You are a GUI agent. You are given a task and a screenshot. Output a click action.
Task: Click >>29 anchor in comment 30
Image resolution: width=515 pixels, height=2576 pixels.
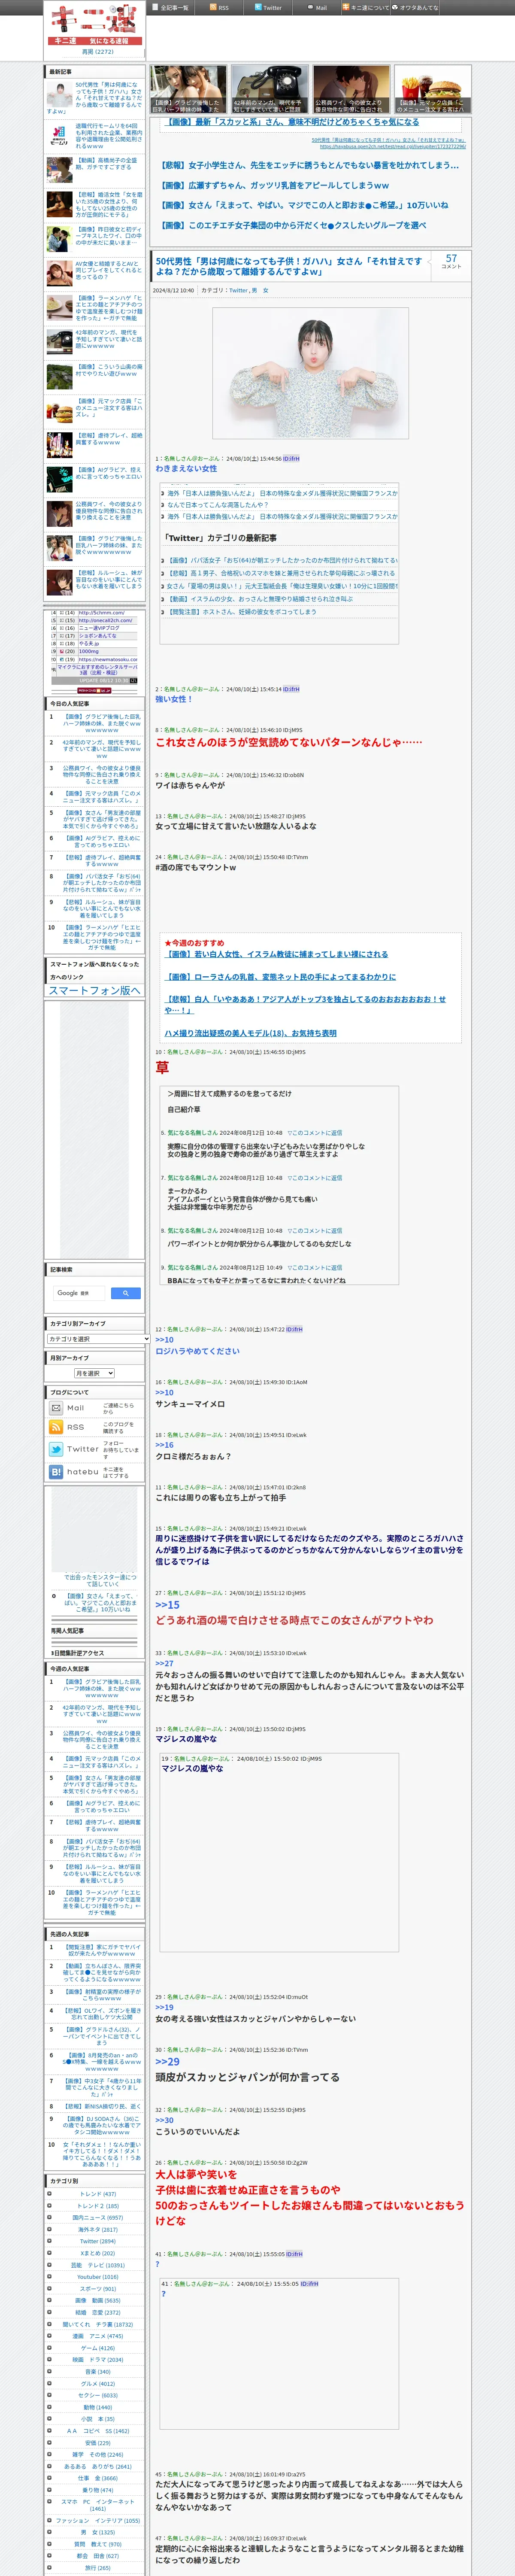coord(167,2062)
